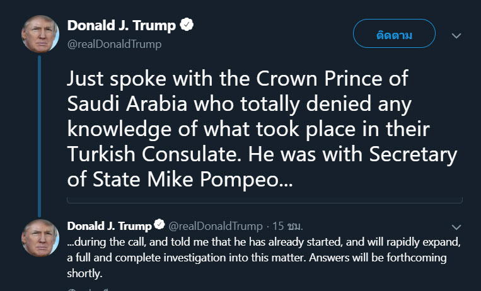Open the large Donald J. Trump name link
Image resolution: width=481 pixels, height=291 pixels.
pyautogui.click(x=121, y=26)
